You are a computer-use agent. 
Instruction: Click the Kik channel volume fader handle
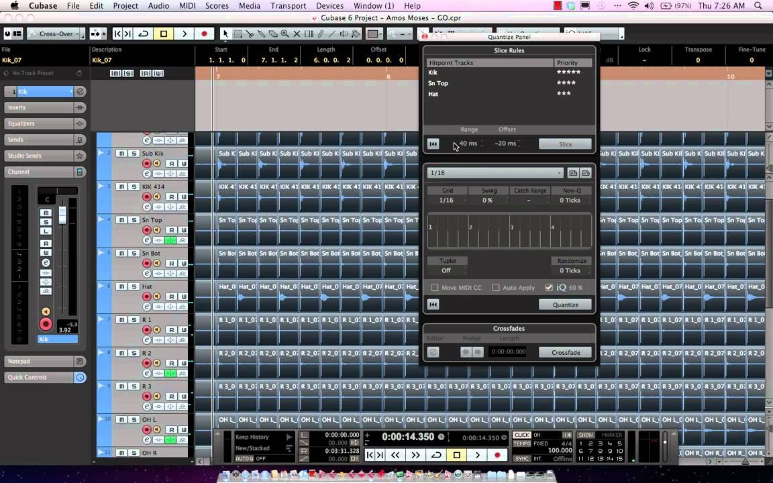[62, 215]
